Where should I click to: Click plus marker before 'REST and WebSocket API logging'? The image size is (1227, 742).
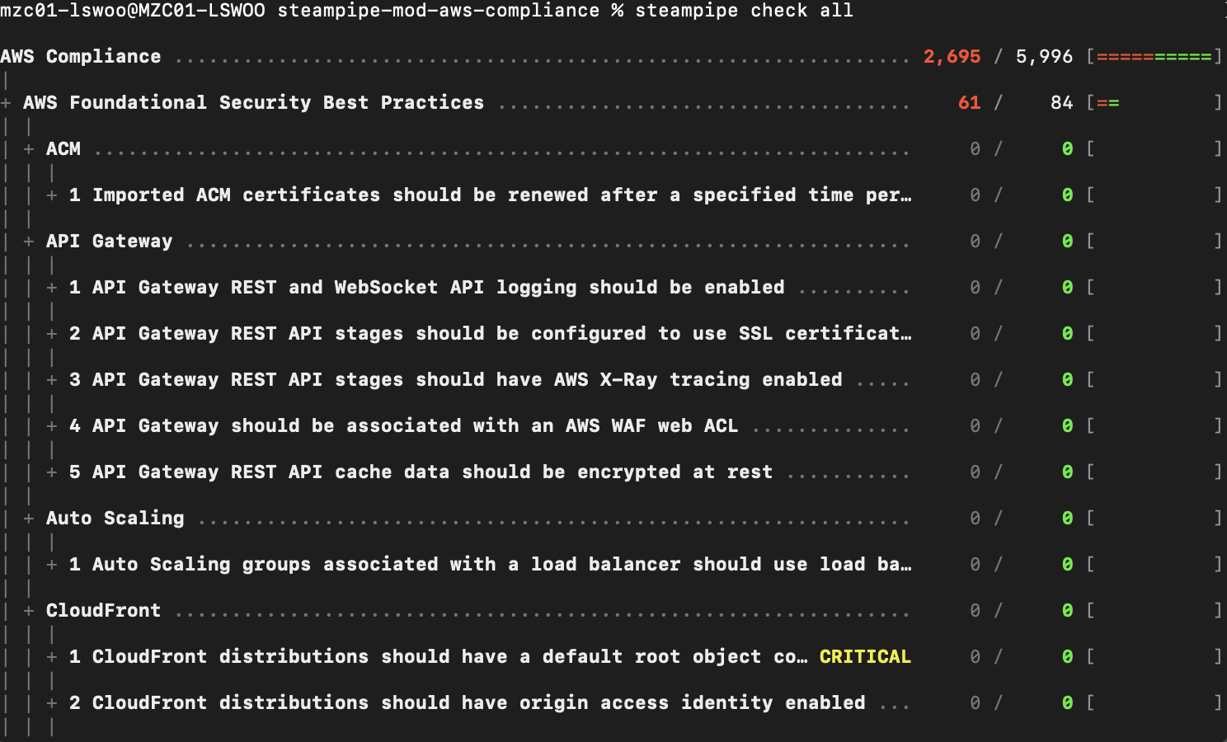pyautogui.click(x=52, y=288)
